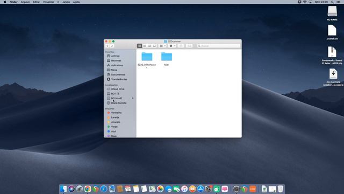Image resolution: width=344 pixels, height=194 pixels.
Task: Open the Ajuda menu
Action: pyautogui.click(x=76, y=2)
